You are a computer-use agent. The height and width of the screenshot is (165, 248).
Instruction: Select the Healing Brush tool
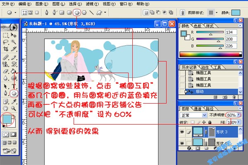pyautogui.click(x=5, y=57)
